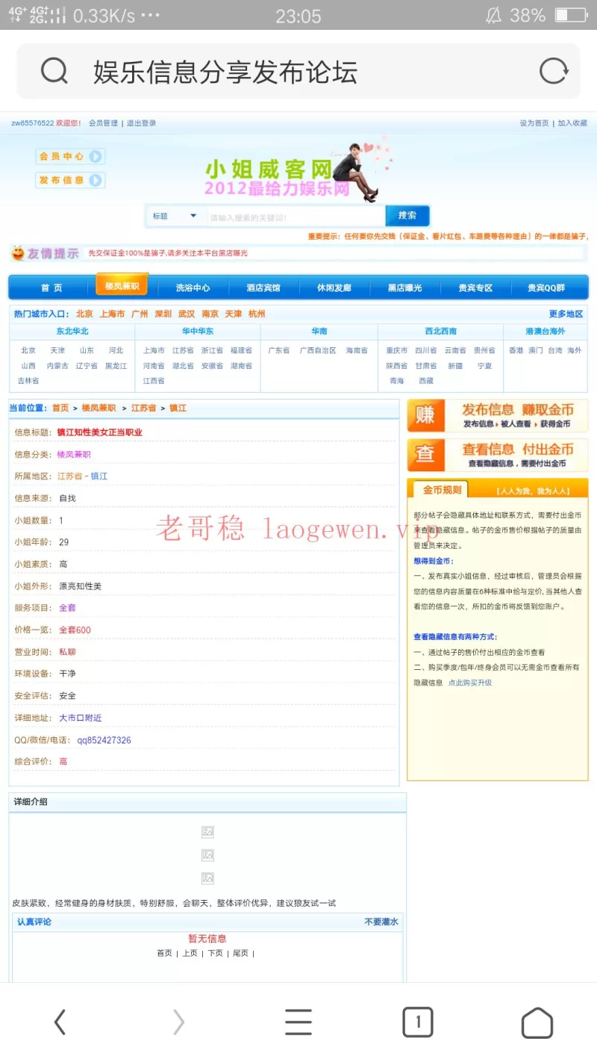This screenshot has width=597, height=1062.
Task: Click the 下页 pagination link
Action: coord(215,953)
